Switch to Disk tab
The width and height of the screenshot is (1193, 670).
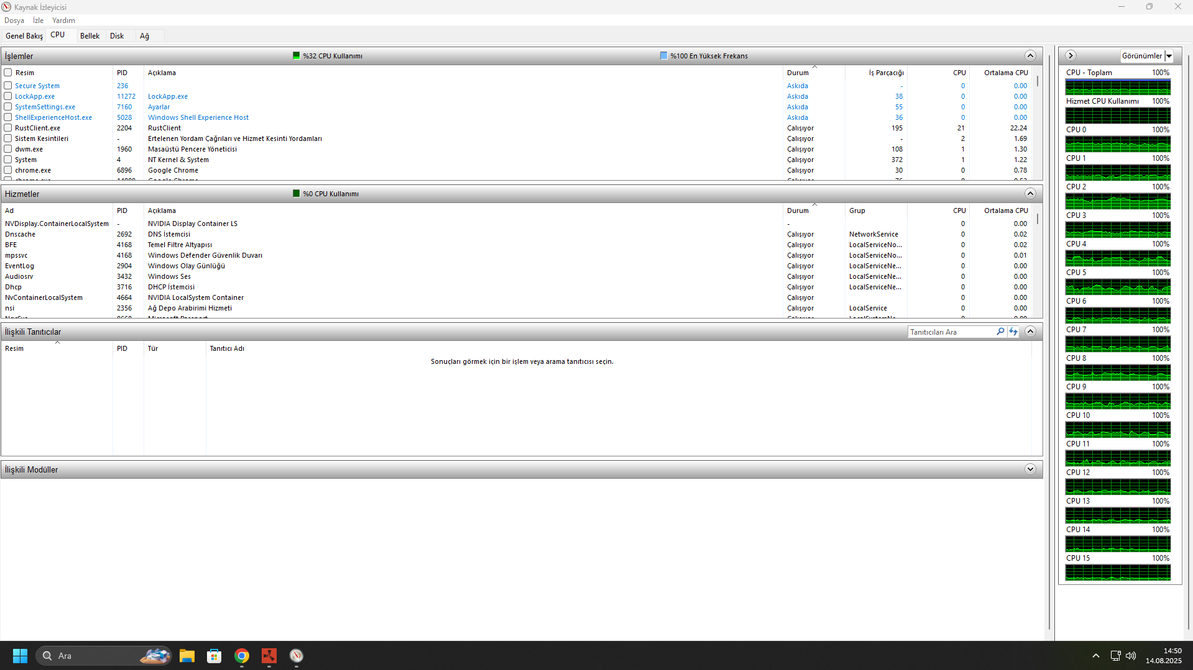click(117, 36)
